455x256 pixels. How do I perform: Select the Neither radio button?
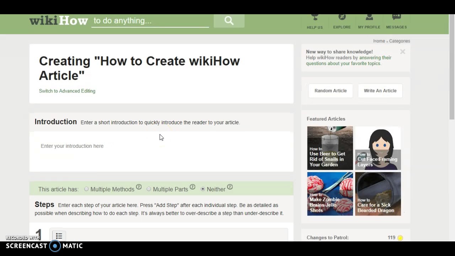tap(203, 189)
